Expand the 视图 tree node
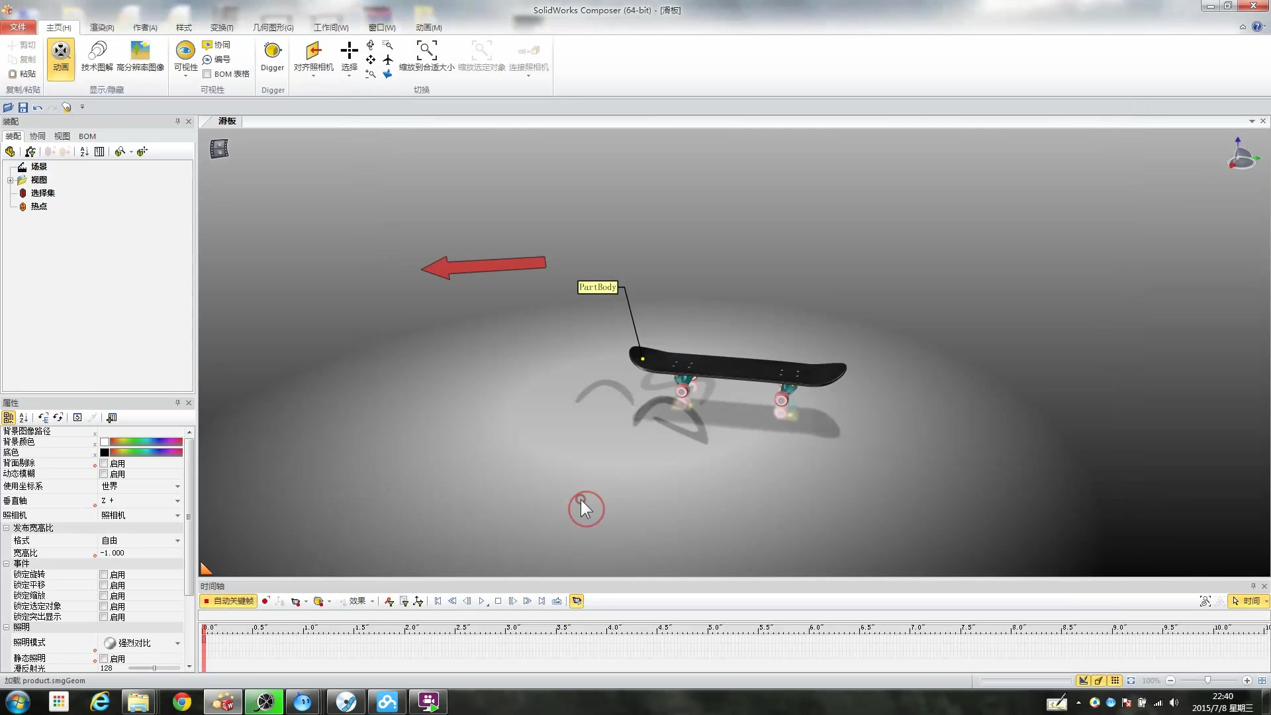The height and width of the screenshot is (715, 1271). pos(11,180)
